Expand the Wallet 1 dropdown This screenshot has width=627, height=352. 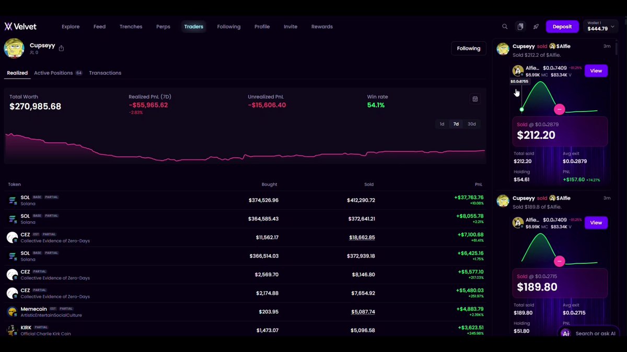(600, 26)
